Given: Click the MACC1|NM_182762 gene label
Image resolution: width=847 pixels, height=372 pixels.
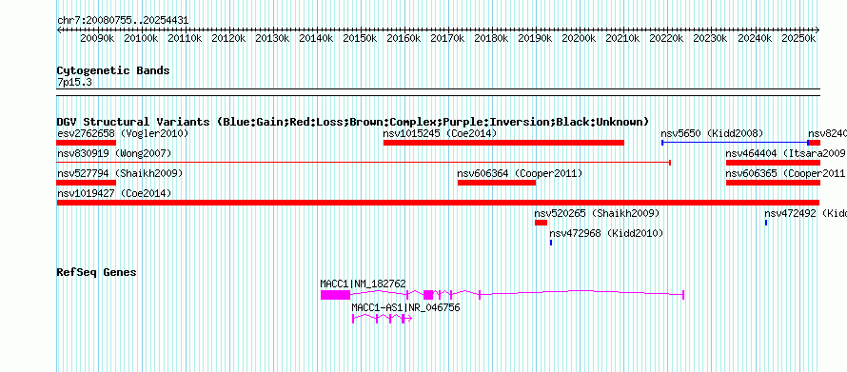Looking at the screenshot, I should pyautogui.click(x=363, y=284).
